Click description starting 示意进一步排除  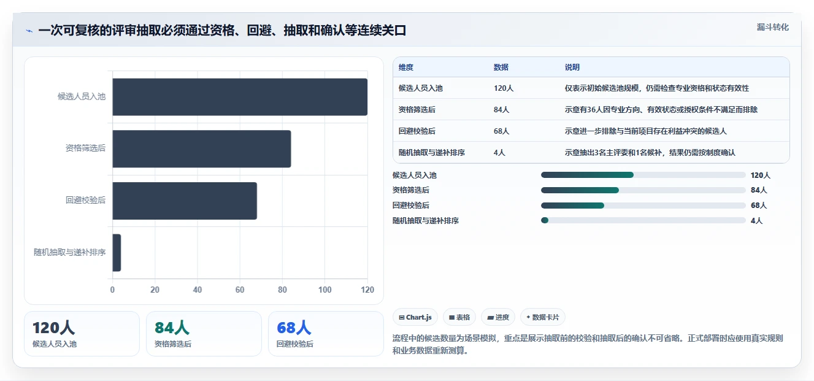646,131
